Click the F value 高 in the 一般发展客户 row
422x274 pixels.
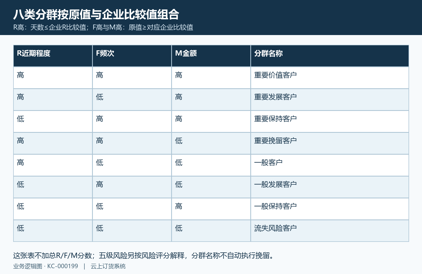99,184
